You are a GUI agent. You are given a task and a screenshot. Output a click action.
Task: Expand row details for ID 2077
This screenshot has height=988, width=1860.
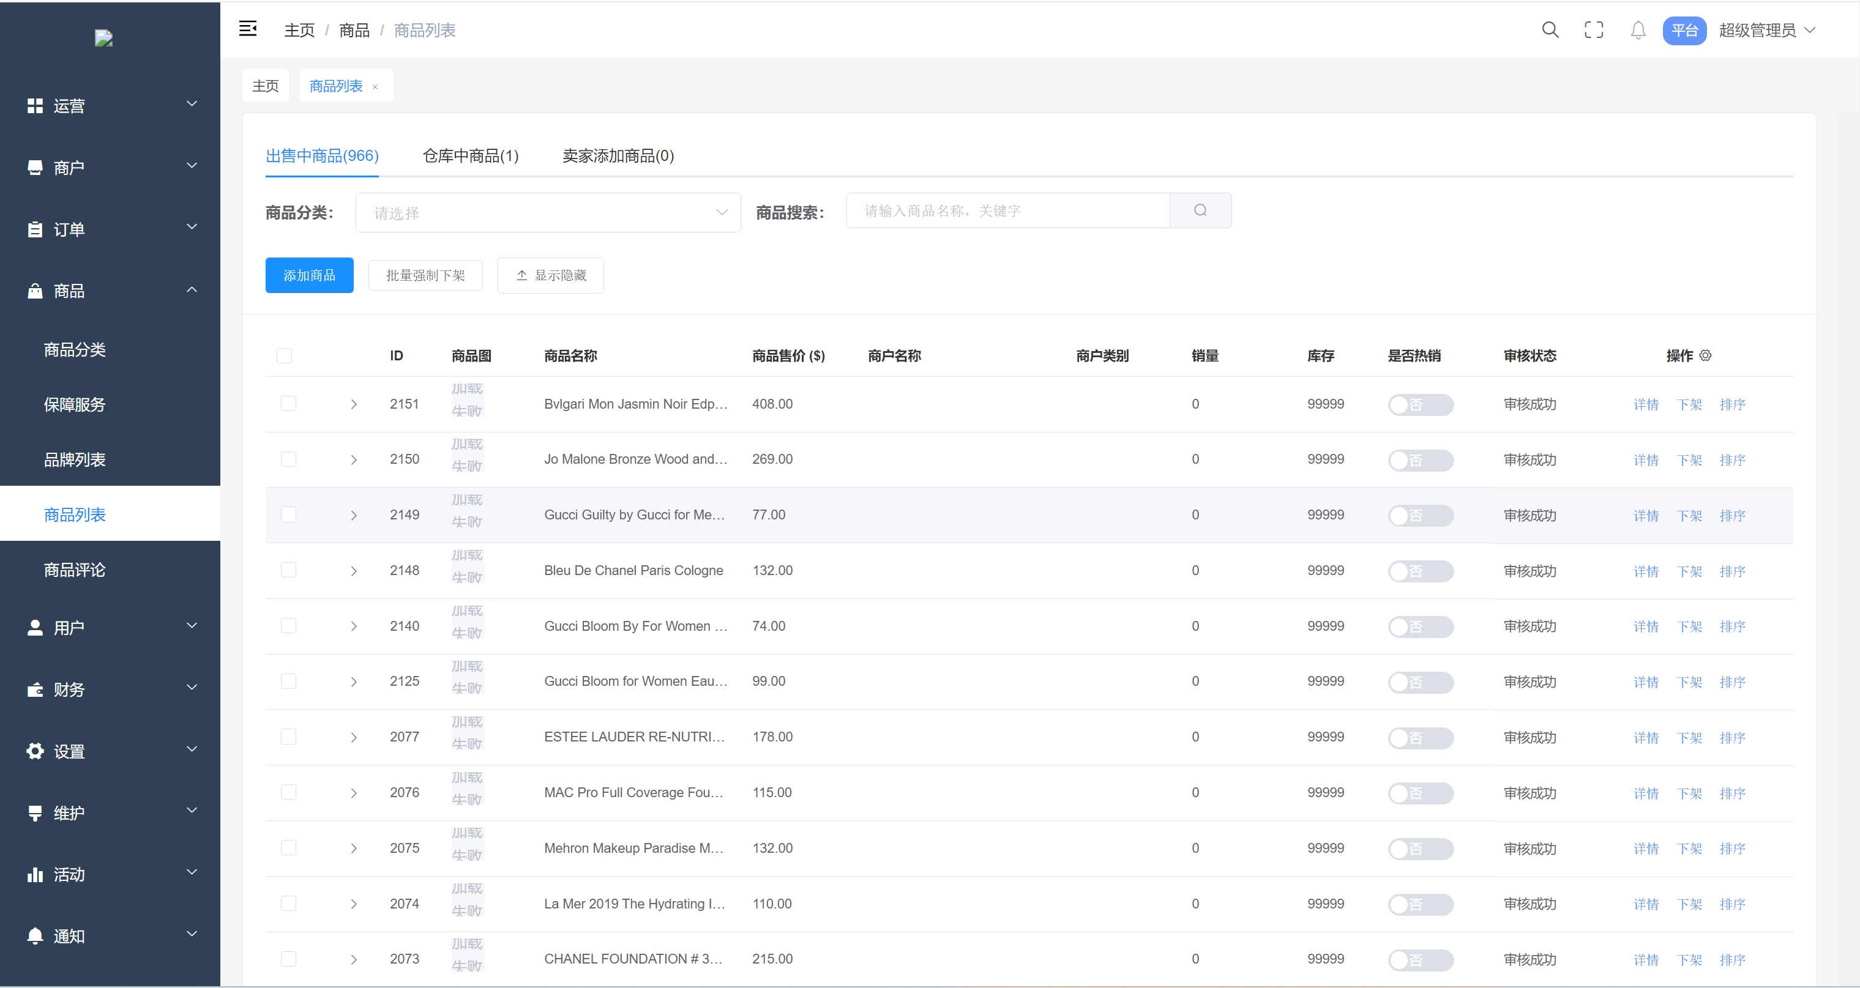tap(354, 738)
